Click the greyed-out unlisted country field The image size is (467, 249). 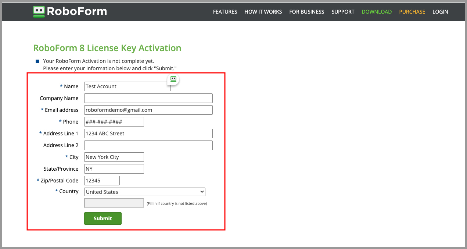click(x=114, y=203)
